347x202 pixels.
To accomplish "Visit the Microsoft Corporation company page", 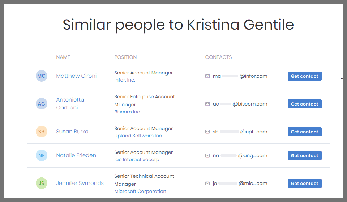I will pyautogui.click(x=140, y=191).
